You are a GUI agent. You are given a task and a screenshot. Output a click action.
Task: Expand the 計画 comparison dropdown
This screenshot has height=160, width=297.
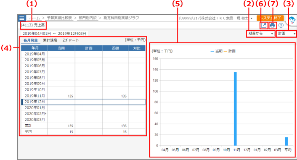pyautogui.click(x=286, y=34)
